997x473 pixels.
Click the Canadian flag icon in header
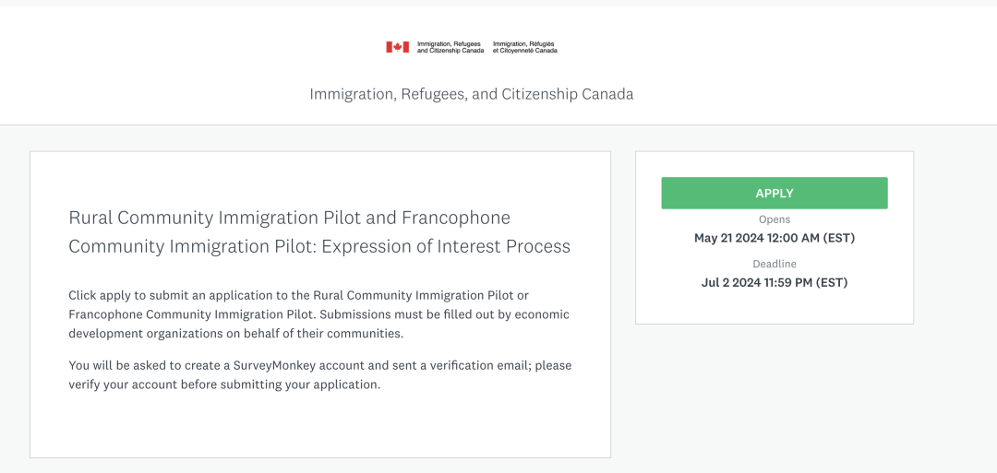tap(397, 47)
